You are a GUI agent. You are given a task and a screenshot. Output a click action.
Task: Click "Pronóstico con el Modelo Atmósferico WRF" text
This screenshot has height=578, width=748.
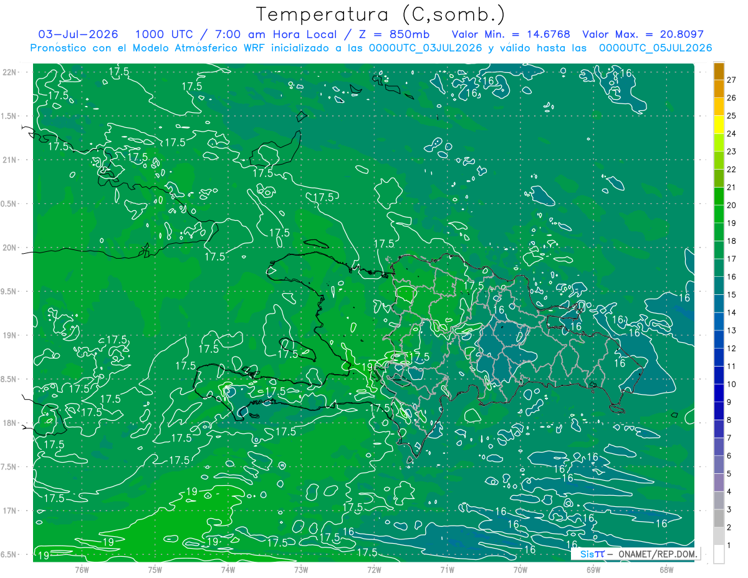pyautogui.click(x=148, y=48)
